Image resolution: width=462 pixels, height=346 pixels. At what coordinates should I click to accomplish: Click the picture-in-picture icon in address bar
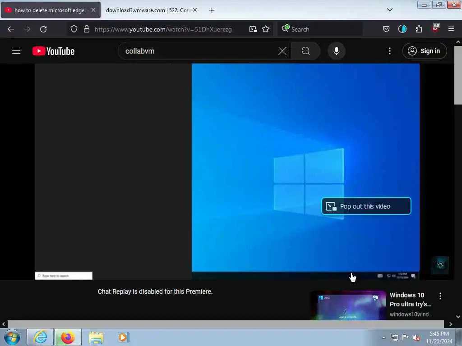pyautogui.click(x=253, y=29)
